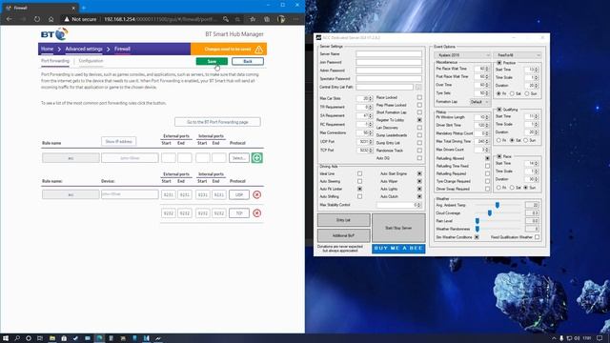Click the zoom magnifier icon in address bar
This screenshot has width=610, height=343.
click(x=226, y=19)
